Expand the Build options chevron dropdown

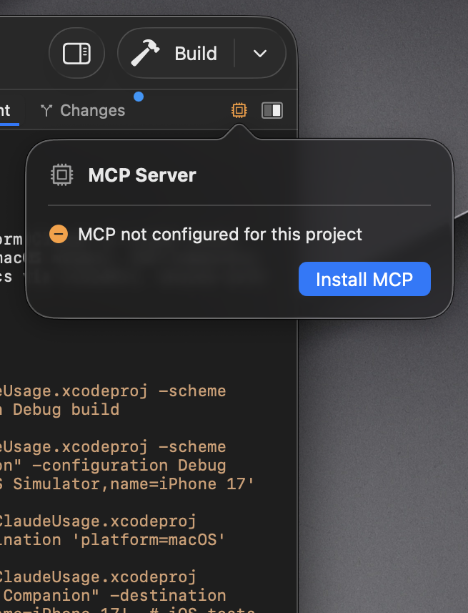click(259, 53)
